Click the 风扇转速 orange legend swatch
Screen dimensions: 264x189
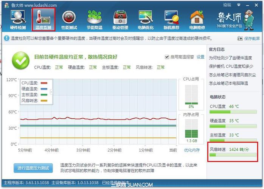click(x=44, y=101)
